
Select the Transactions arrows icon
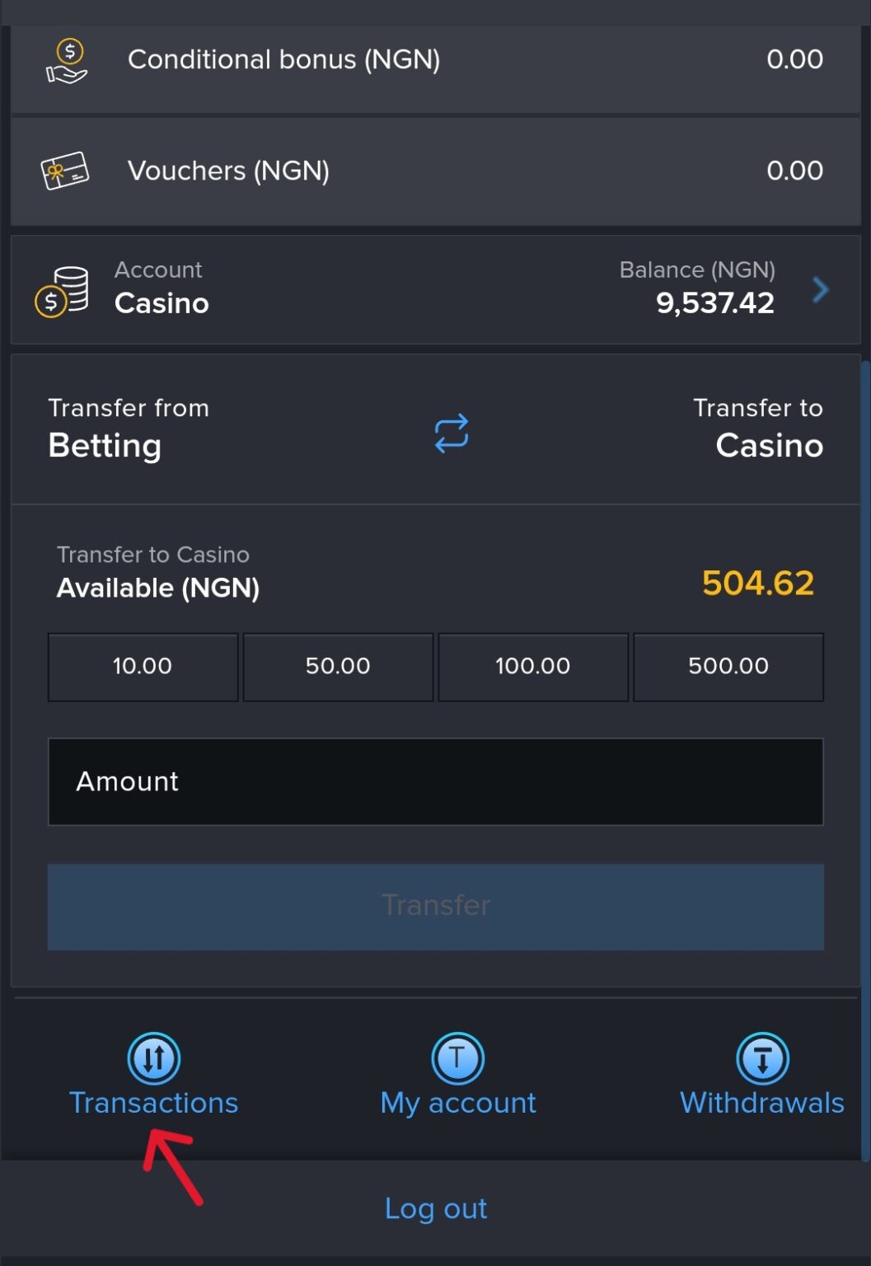[152, 1057]
